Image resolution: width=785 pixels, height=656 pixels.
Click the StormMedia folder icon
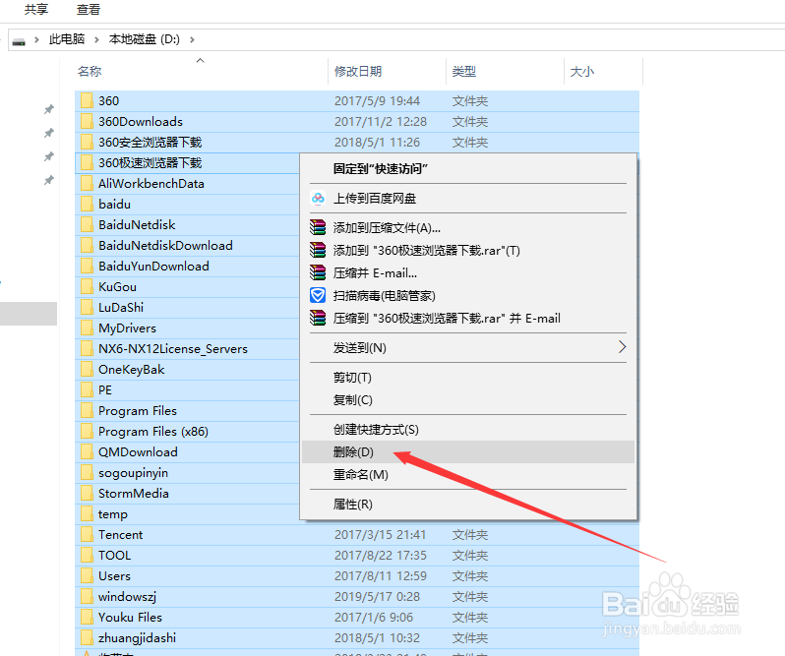pyautogui.click(x=87, y=494)
